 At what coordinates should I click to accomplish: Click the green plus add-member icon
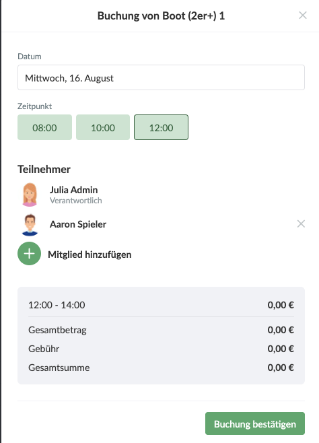click(29, 253)
